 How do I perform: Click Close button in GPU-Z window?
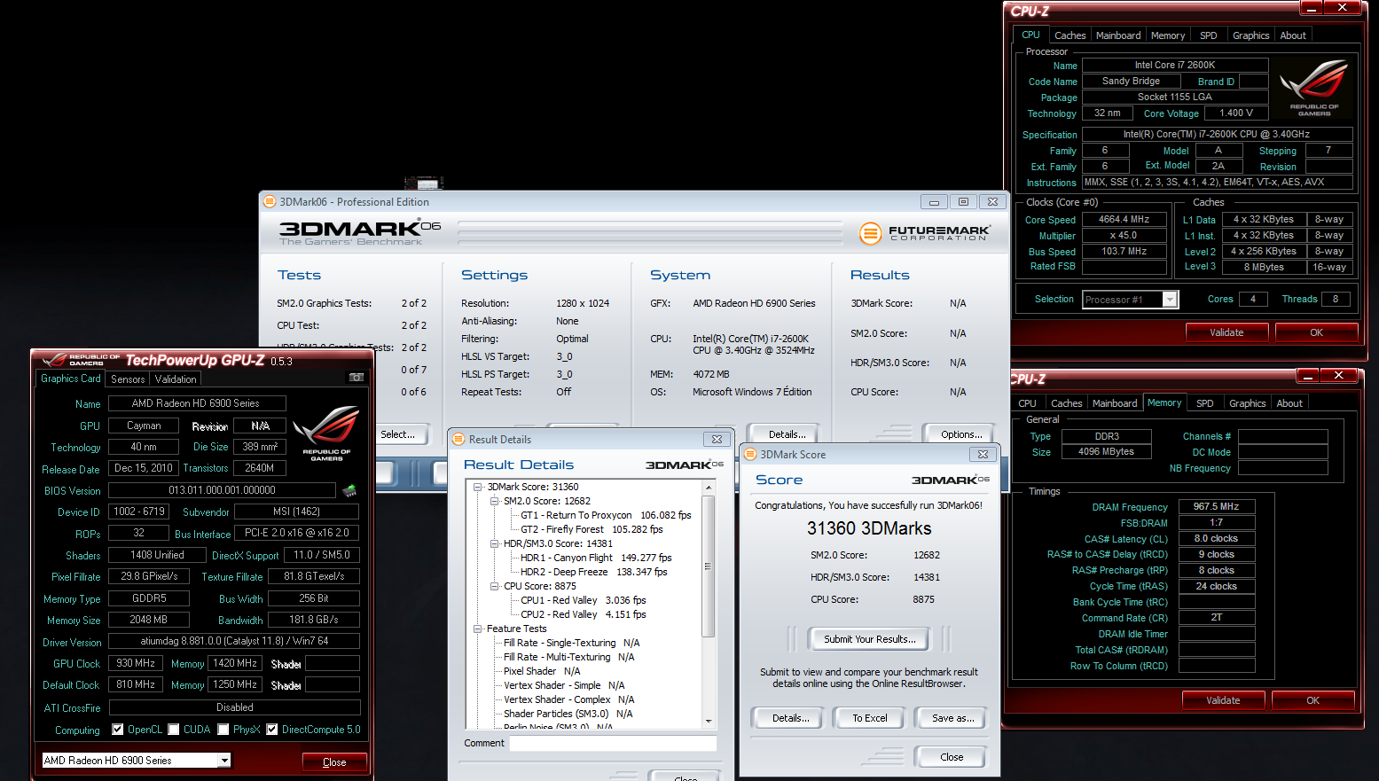coord(334,762)
